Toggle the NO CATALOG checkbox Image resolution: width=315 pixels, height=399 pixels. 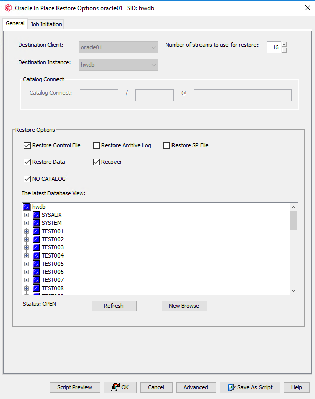pos(27,179)
